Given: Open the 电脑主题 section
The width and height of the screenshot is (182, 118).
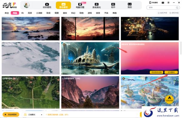Looking at the screenshot, I should click(x=80, y=5).
